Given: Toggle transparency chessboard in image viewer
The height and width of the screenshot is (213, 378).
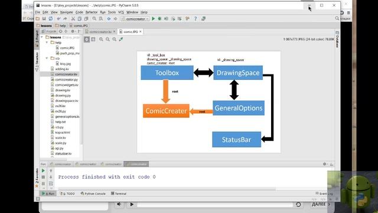Looking at the screenshot, I should 87,39.
